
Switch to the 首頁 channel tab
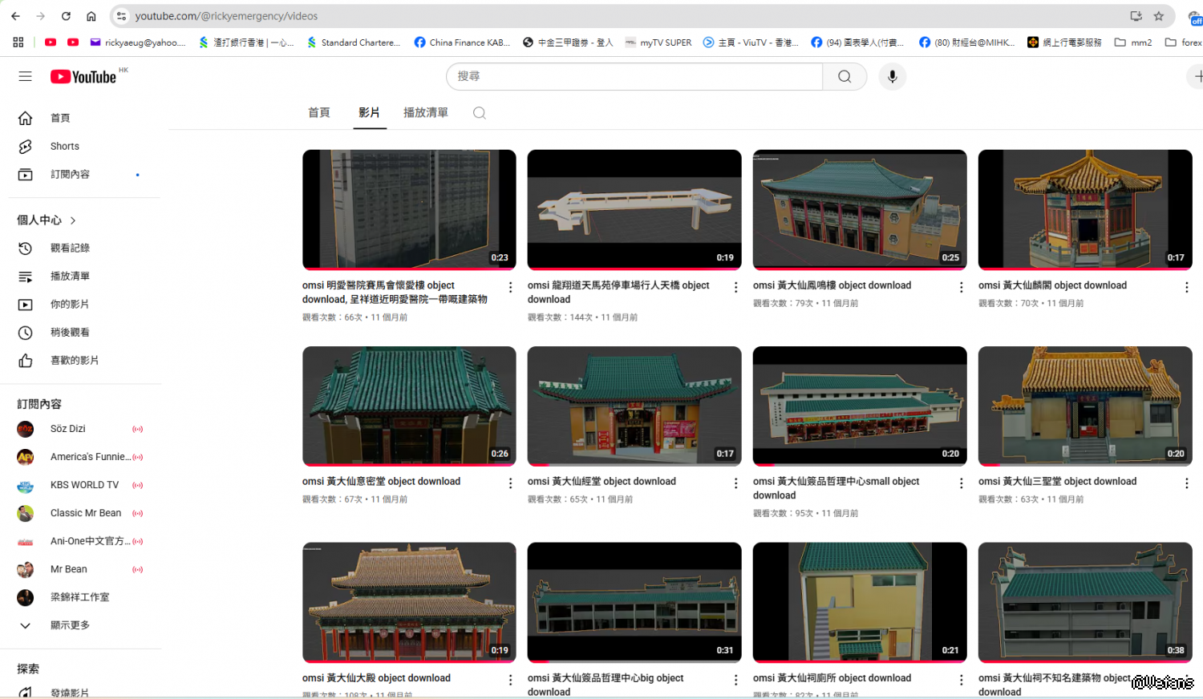(x=318, y=113)
